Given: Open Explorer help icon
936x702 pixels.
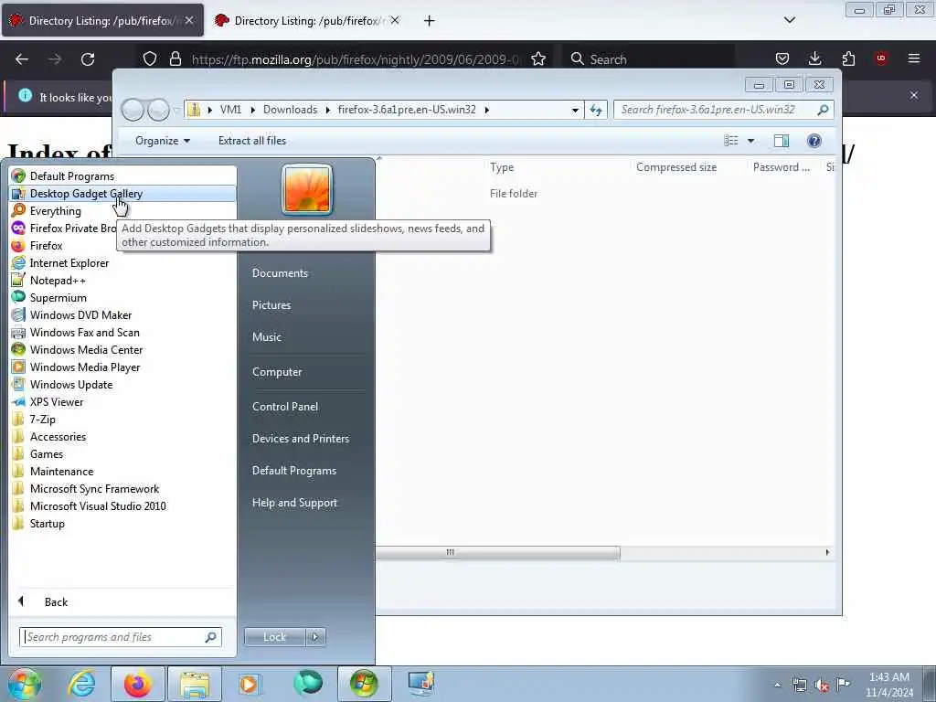Looking at the screenshot, I should coord(814,141).
